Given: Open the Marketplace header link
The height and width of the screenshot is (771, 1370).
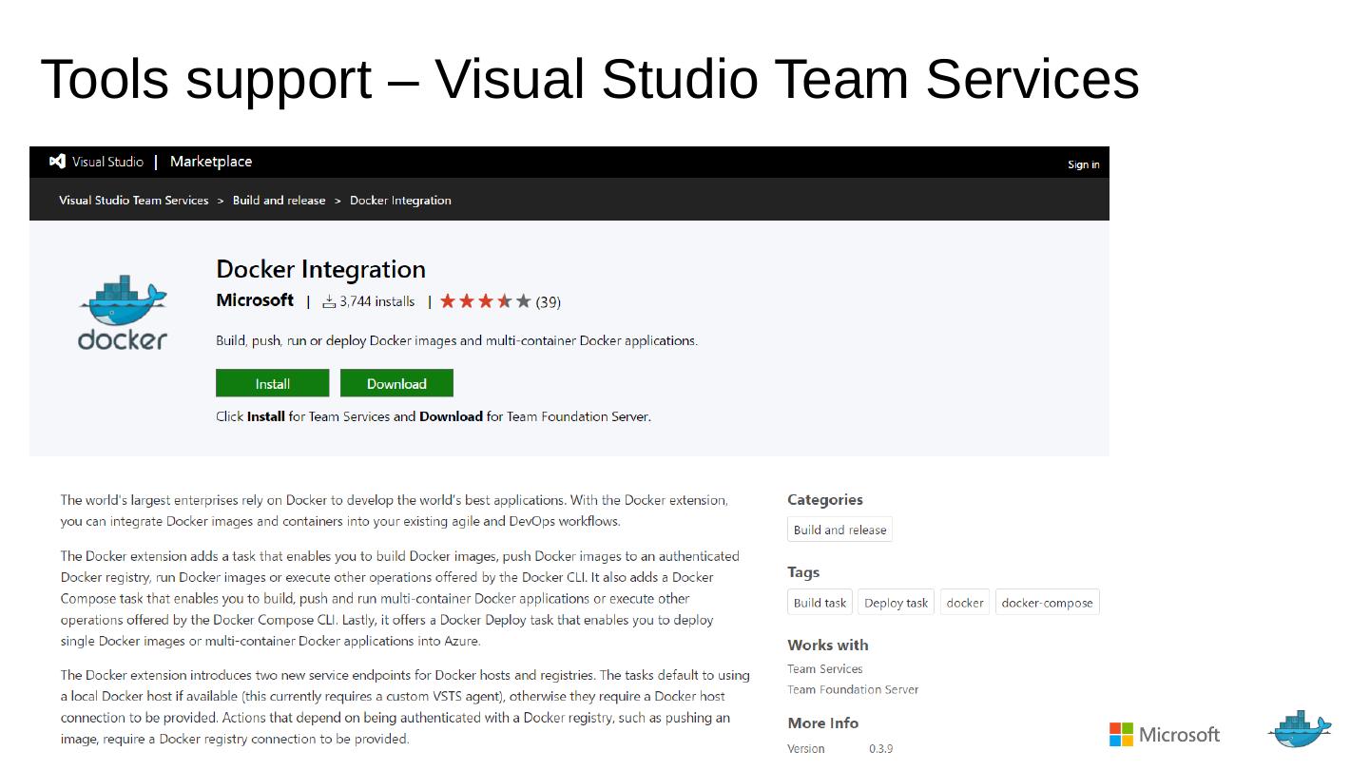Looking at the screenshot, I should (x=210, y=162).
